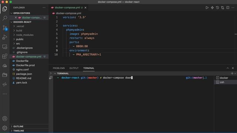Collapse the TERMINAL section header
The width and height of the screenshot is (237, 133).
click(63, 74)
